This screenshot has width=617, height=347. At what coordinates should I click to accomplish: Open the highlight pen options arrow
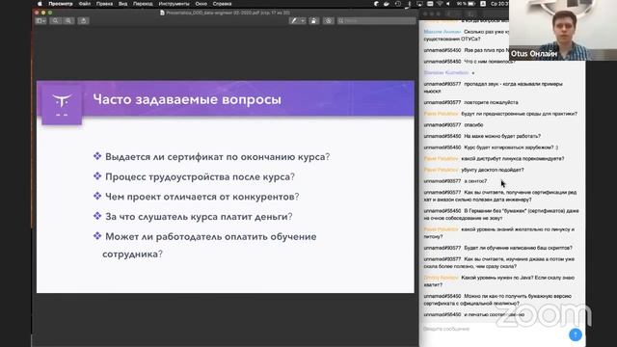(303, 20)
